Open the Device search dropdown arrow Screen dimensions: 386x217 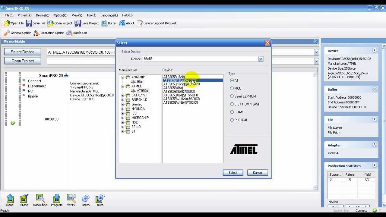(261, 59)
